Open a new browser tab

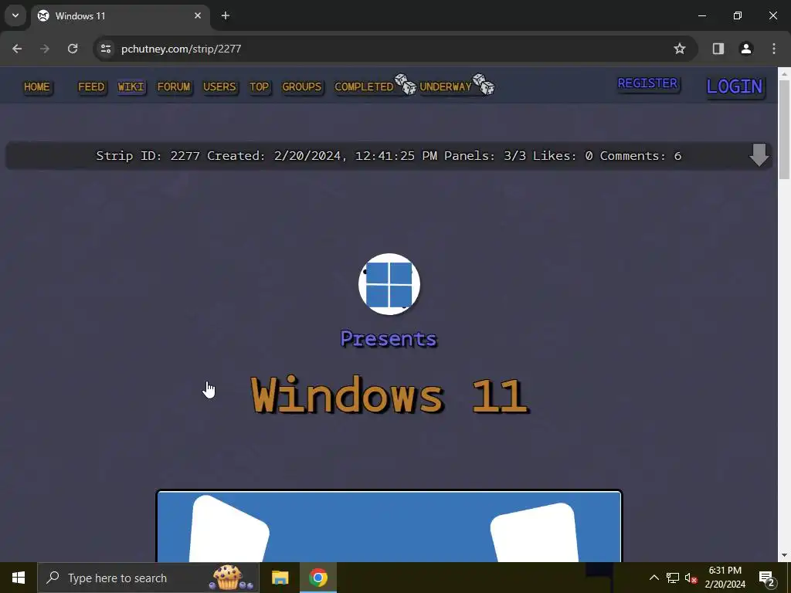pyautogui.click(x=226, y=15)
